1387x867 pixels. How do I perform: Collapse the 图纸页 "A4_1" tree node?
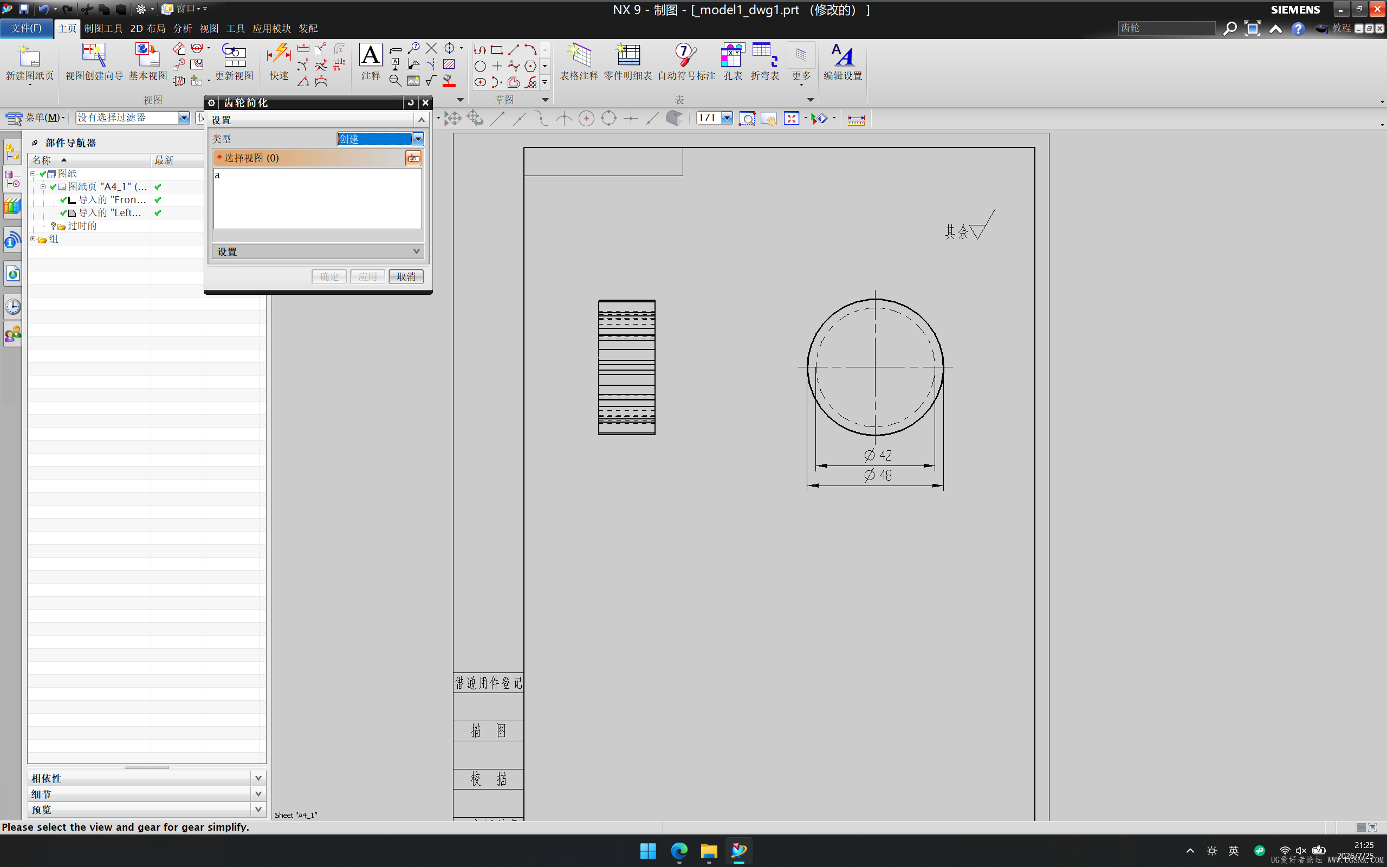(43, 187)
